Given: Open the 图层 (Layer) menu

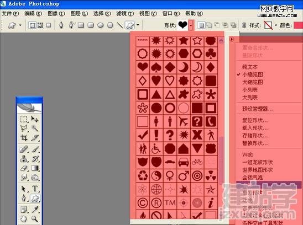Looking at the screenshot, I should 79,13.
